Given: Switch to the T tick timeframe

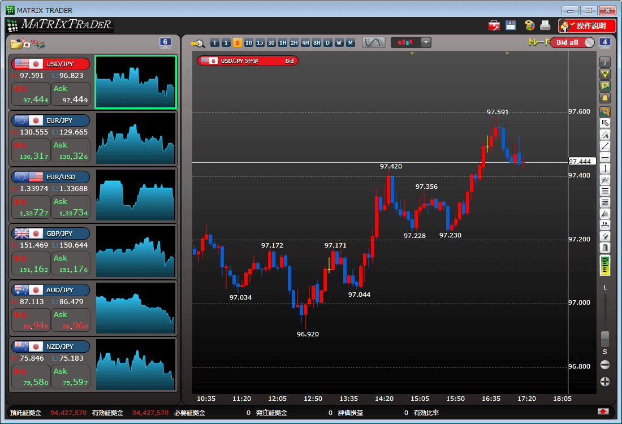Looking at the screenshot, I should [215, 43].
